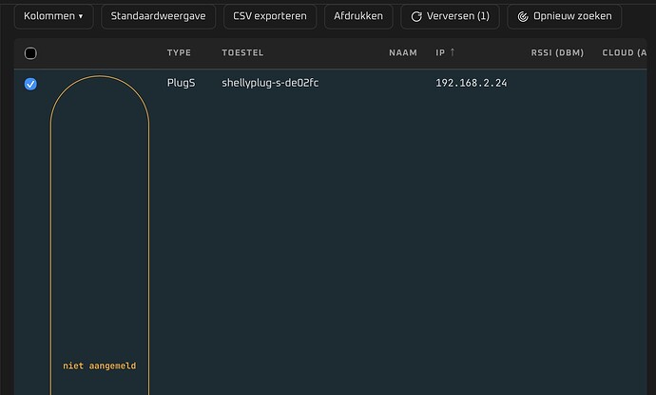
Task: Click device name shellyplug-s-de02fc
Action: pos(270,83)
